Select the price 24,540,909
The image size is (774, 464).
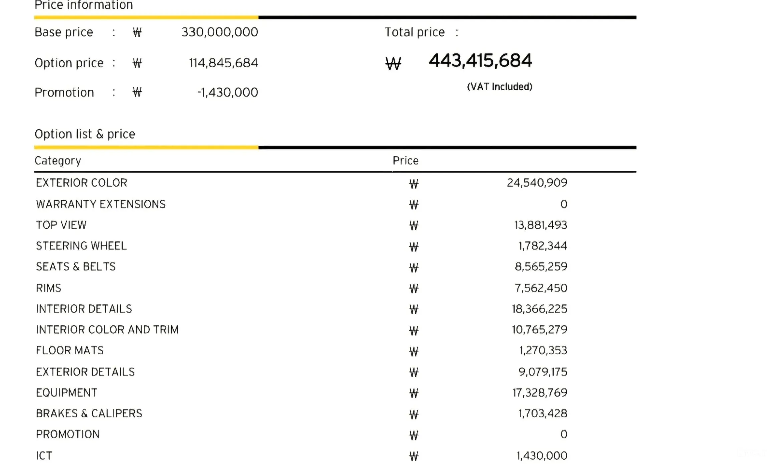[537, 183]
